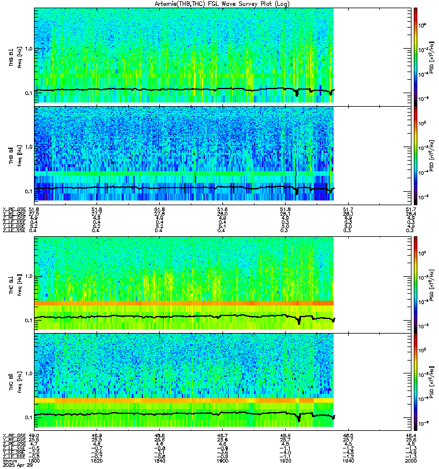Click the '1.0' tick label of THC B∥ panel
The width and height of the screenshot is (439, 469).
pyautogui.click(x=28, y=373)
